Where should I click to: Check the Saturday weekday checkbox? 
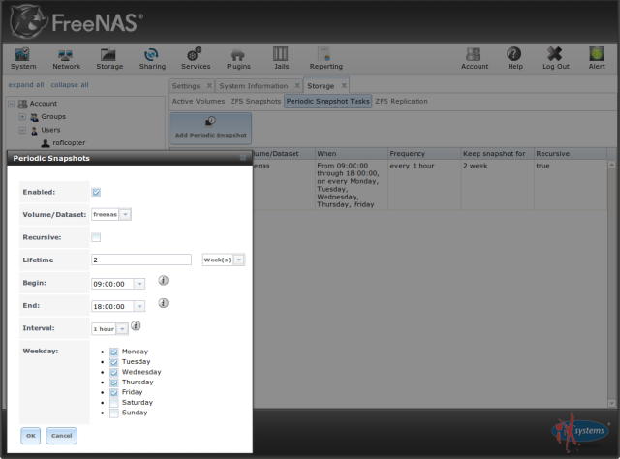[x=114, y=403]
